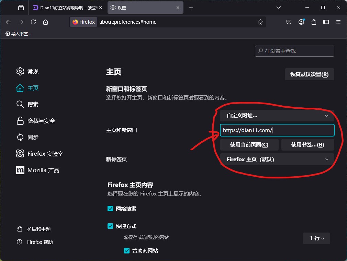Click the homepage URL field with https://dian11.com/
Screen dimensions: 347x261
[x=277, y=130]
